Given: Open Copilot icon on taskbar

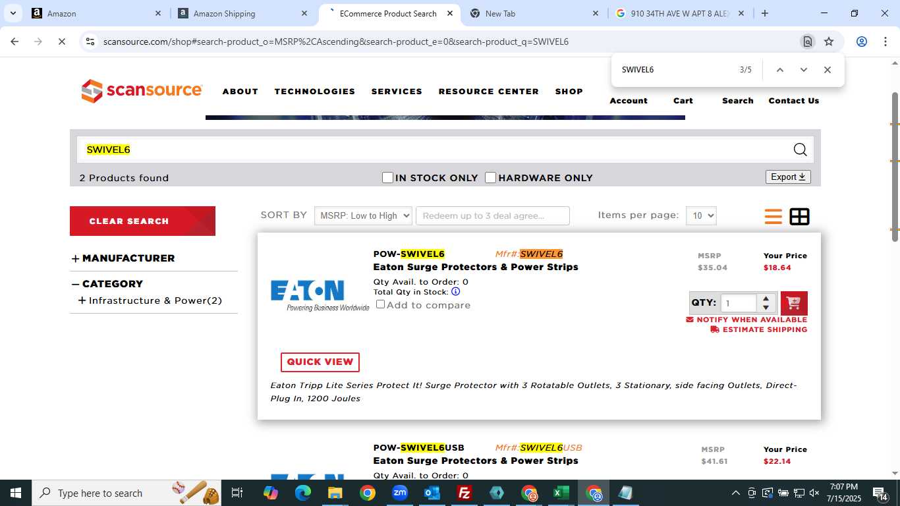Looking at the screenshot, I should click(270, 493).
